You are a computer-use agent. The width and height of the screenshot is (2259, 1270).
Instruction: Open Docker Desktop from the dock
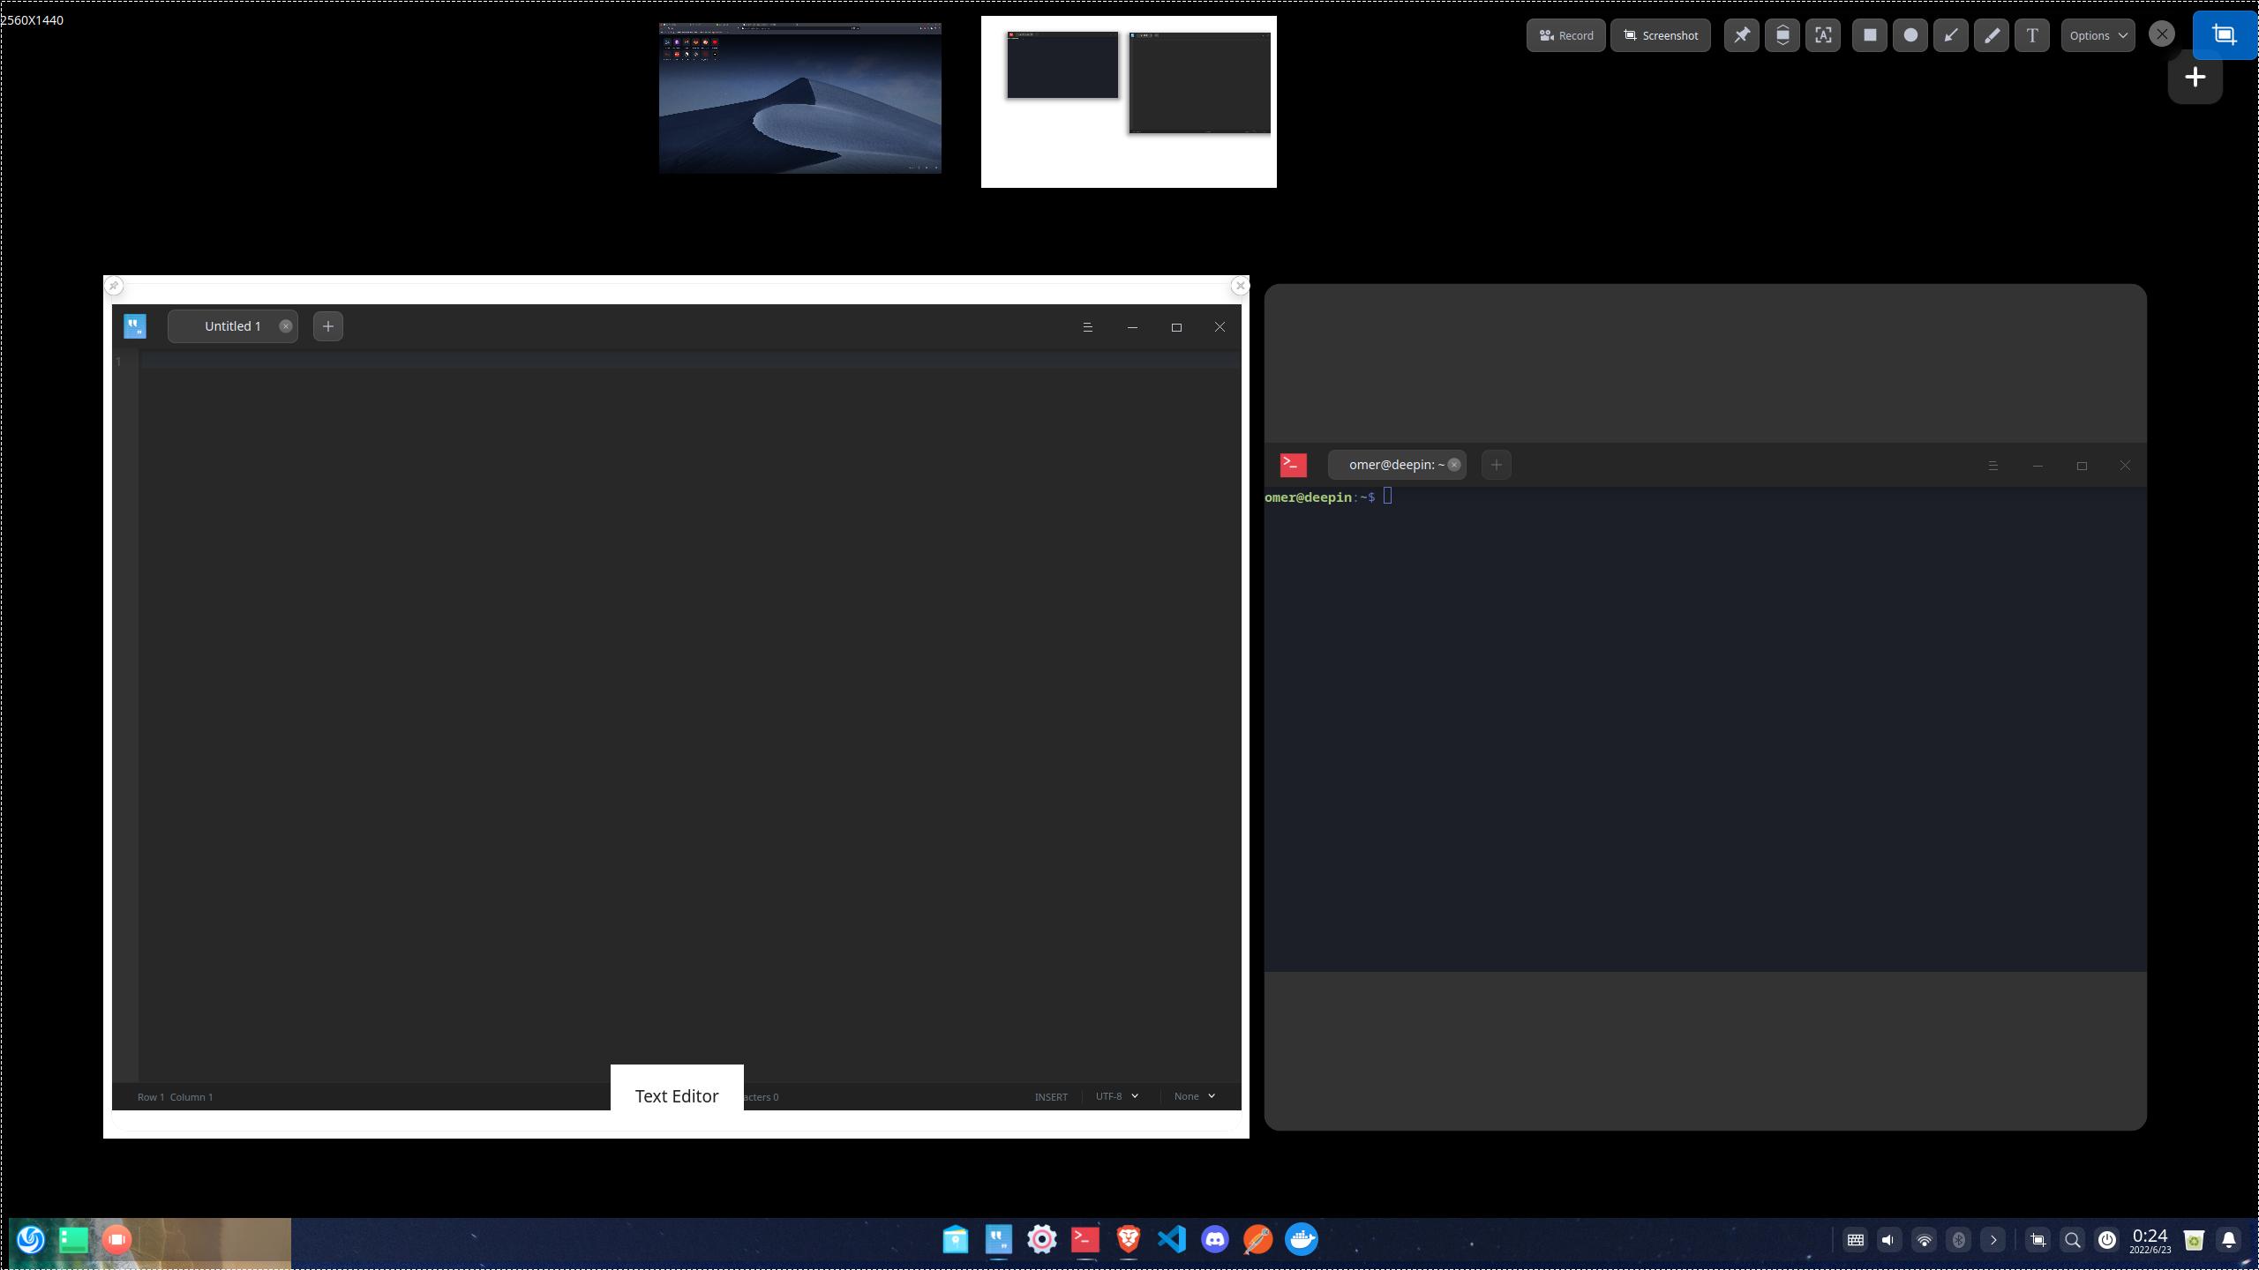[1301, 1239]
